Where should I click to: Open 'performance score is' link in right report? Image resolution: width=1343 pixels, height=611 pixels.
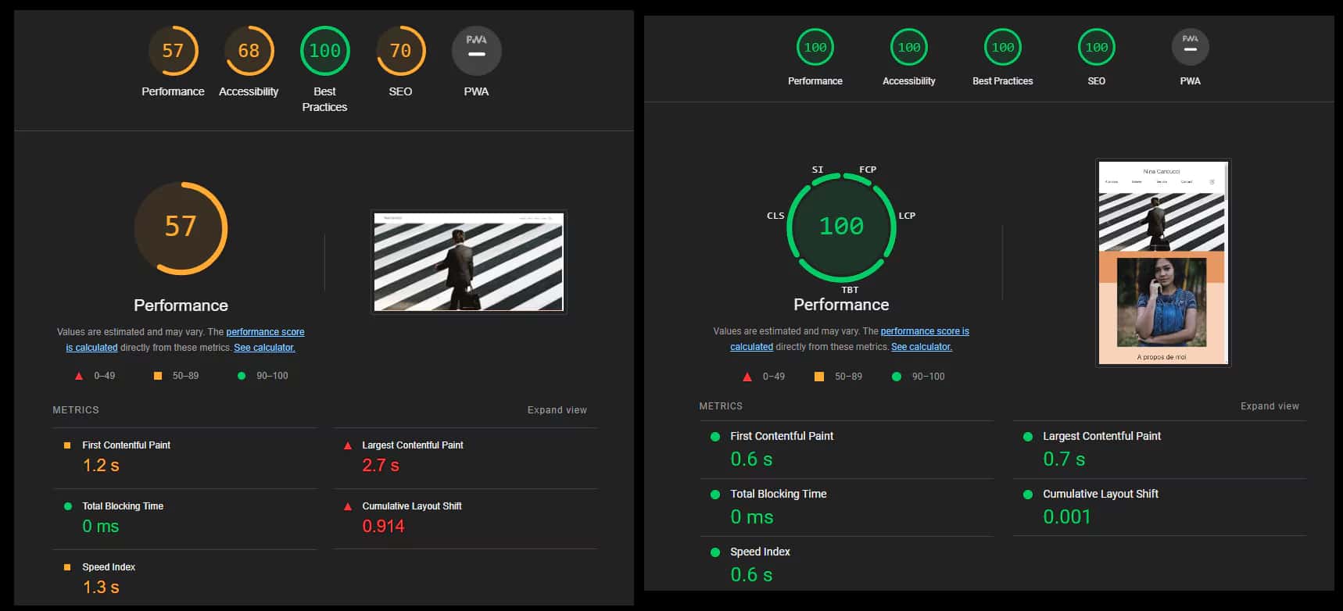pos(925,331)
